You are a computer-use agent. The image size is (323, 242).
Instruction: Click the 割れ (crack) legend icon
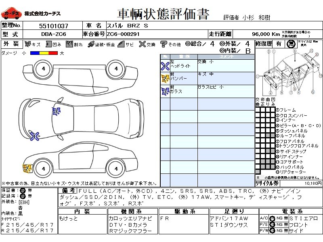[69, 44]
